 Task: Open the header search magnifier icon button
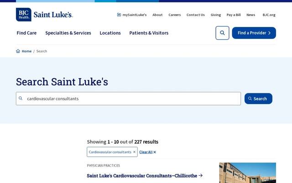(222, 33)
